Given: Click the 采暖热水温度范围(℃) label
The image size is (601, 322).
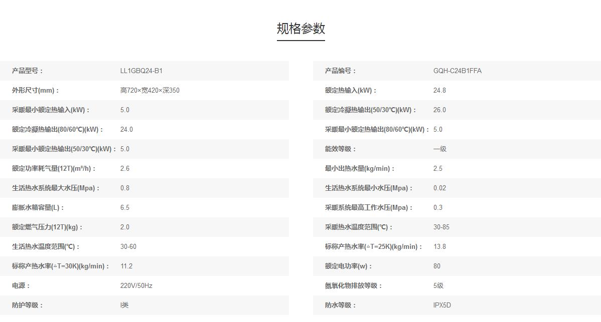Looking at the screenshot, I should [x=359, y=227].
